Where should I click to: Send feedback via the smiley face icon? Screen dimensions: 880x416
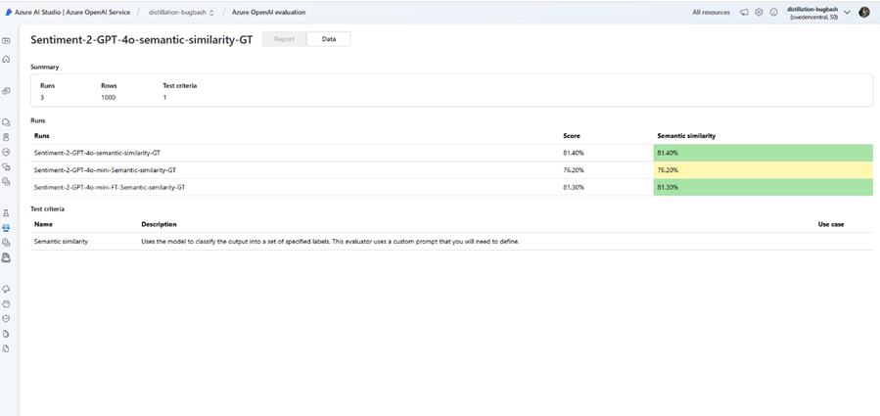[x=774, y=13]
